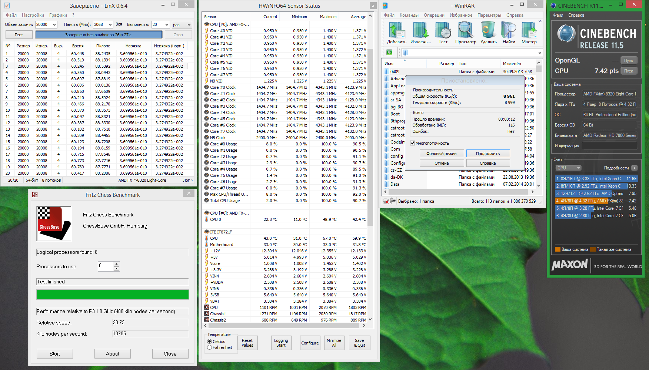The height and width of the screenshot is (370, 649).
Task: Expand the Память (МиБ) dropdown
Action: tap(110, 25)
